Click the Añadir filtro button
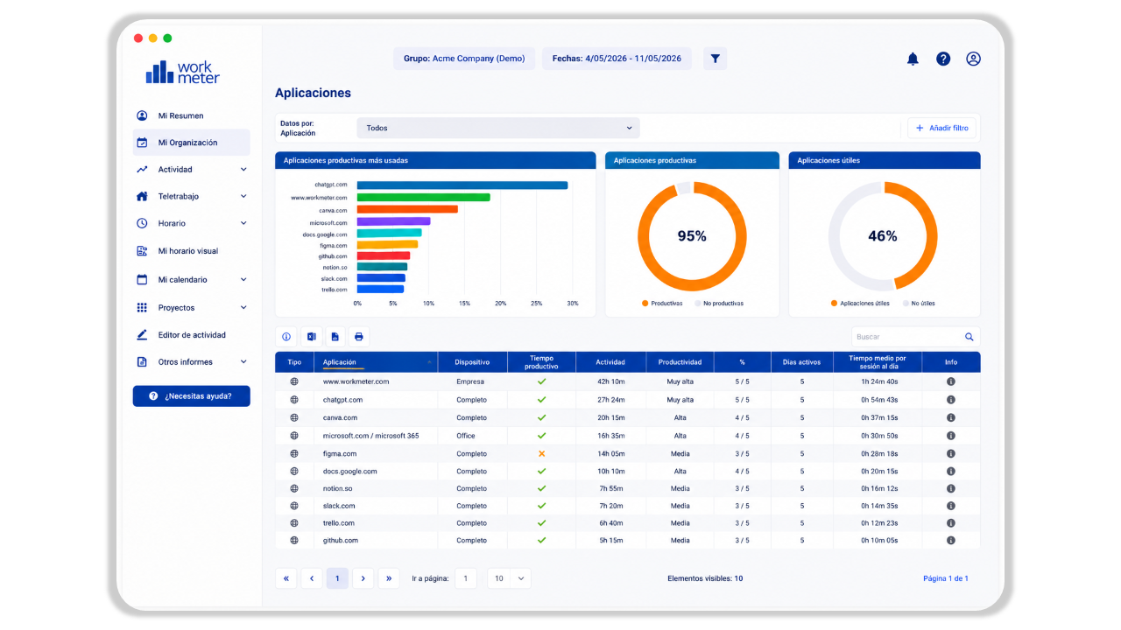Image resolution: width=1121 pixels, height=630 pixels. [941, 128]
